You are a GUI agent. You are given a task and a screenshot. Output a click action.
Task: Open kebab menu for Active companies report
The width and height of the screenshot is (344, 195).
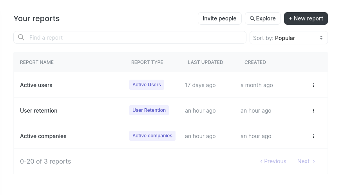[x=313, y=136]
